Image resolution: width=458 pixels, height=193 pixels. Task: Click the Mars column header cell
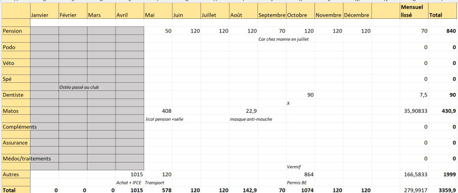[101, 11]
